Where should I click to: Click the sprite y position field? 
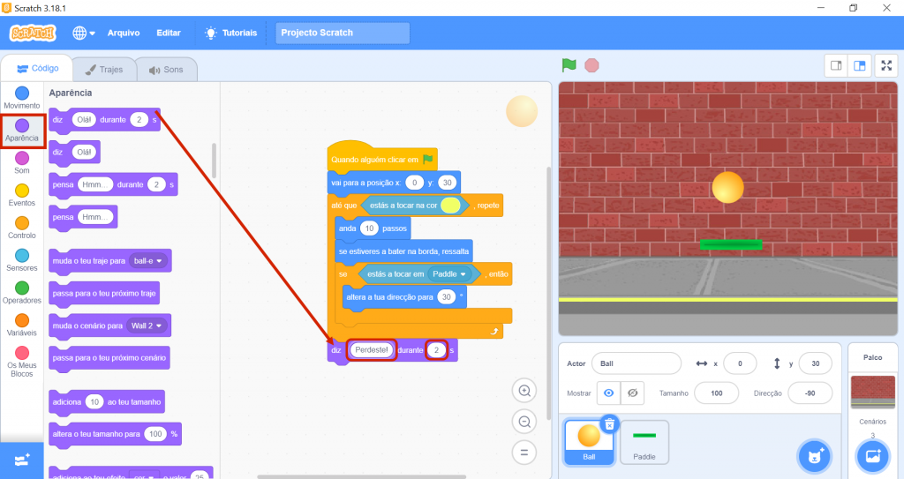pyautogui.click(x=815, y=363)
